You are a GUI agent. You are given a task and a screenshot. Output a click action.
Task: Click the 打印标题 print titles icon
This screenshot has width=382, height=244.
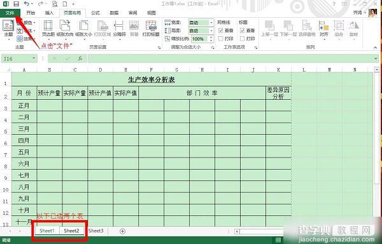151,29
